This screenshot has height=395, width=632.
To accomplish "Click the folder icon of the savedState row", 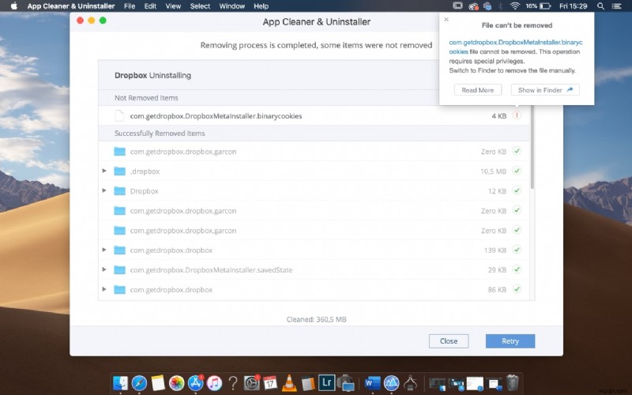I will click(120, 270).
